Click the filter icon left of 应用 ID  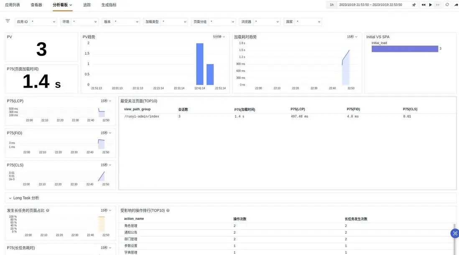click(8, 21)
